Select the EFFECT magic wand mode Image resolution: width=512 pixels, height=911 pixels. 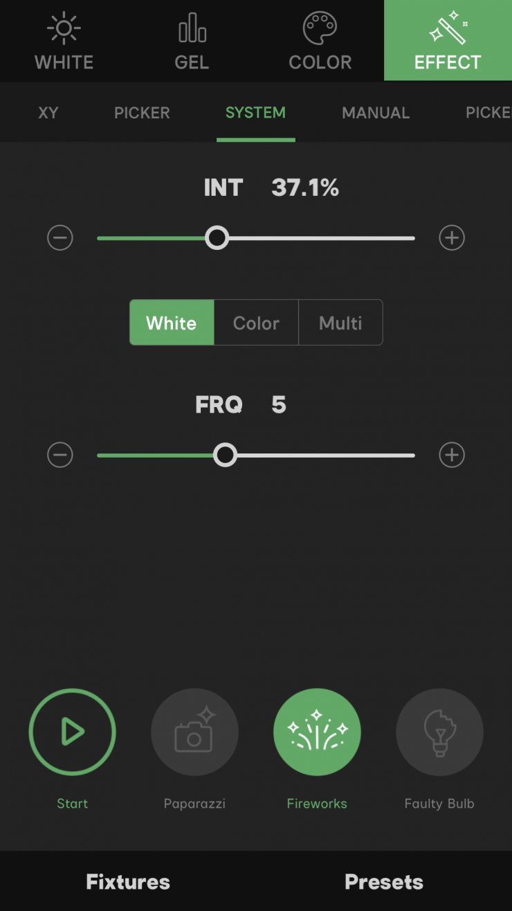point(448,29)
